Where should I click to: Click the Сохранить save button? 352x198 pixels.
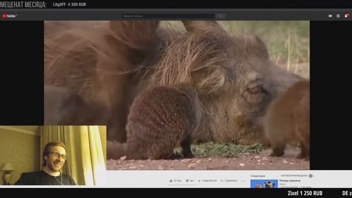coord(229,181)
